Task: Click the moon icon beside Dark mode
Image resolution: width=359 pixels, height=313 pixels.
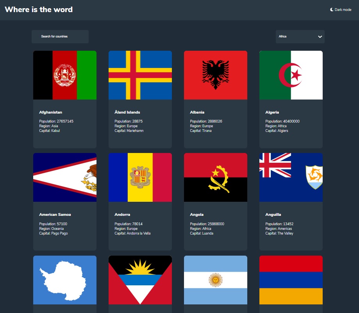Action: tap(332, 10)
